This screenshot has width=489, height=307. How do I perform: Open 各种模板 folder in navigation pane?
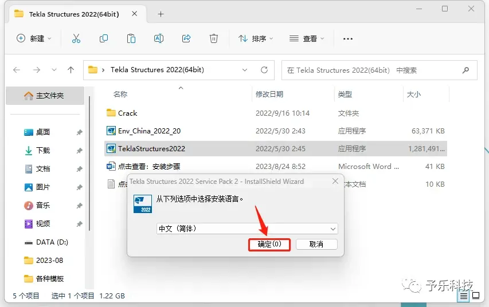coord(44,278)
